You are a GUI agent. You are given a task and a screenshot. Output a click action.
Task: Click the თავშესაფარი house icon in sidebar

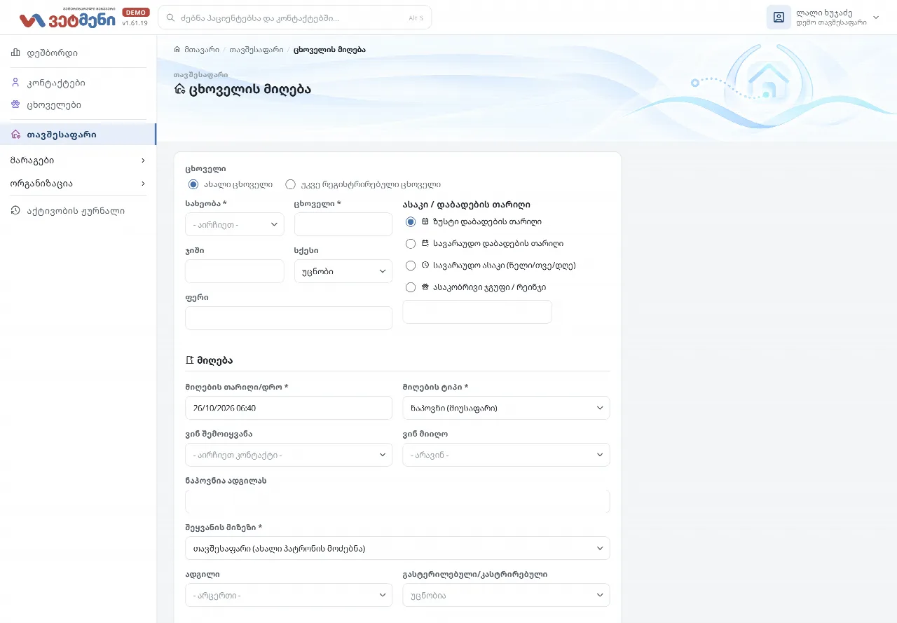[15, 135]
